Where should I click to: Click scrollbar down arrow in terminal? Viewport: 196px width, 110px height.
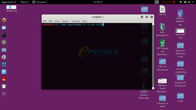tap(153, 88)
